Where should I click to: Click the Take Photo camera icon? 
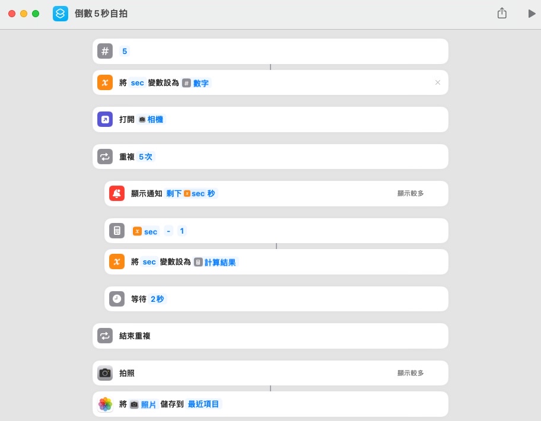click(105, 373)
